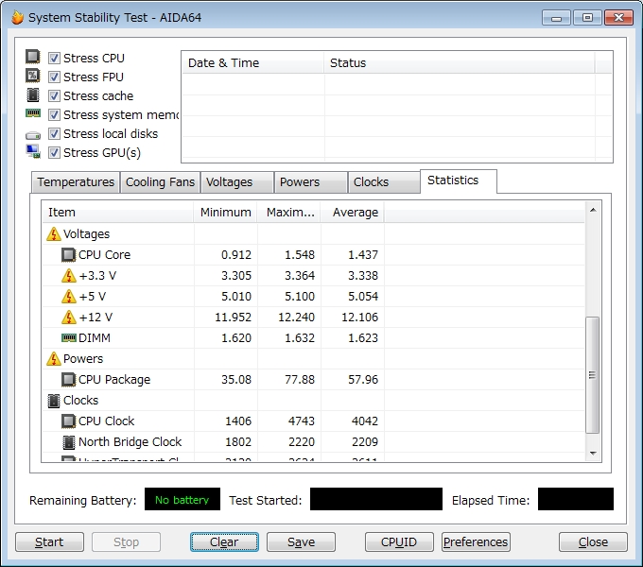The height and width of the screenshot is (567, 643).
Task: Click the Clocks category chip icon
Action: click(54, 401)
